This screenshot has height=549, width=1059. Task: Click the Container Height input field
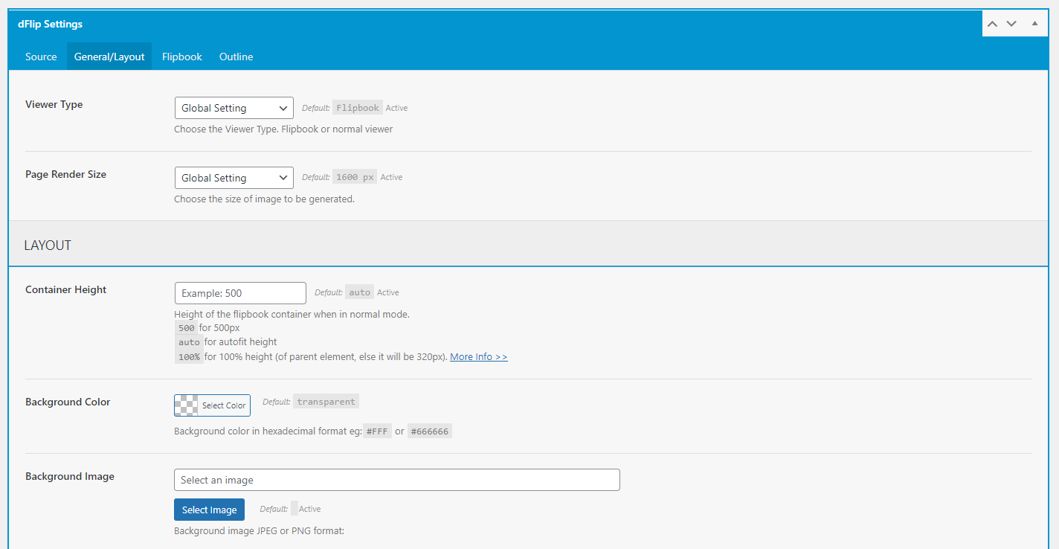[240, 293]
